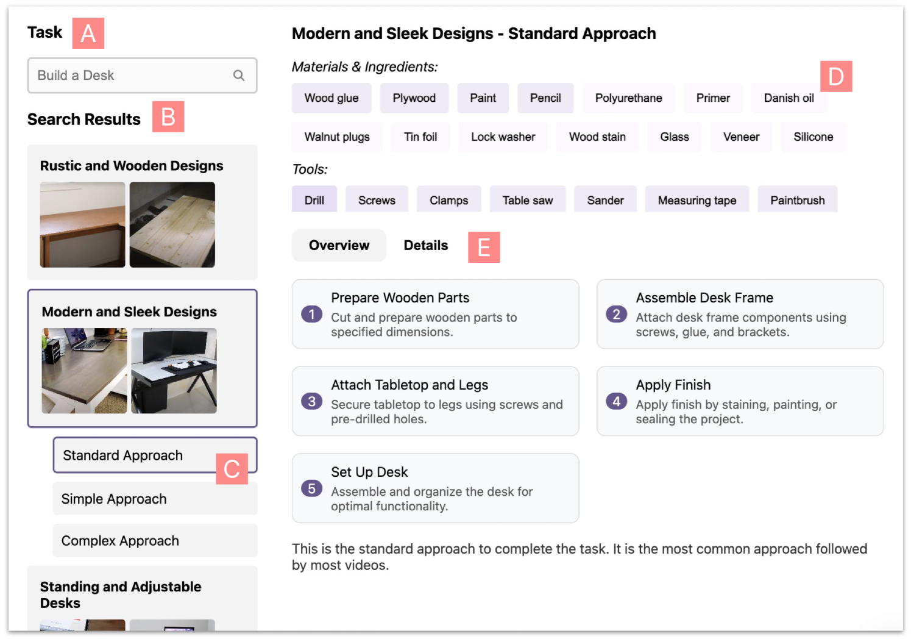Click the Wood glue material chip
The height and width of the screenshot is (639, 911).
coord(331,98)
